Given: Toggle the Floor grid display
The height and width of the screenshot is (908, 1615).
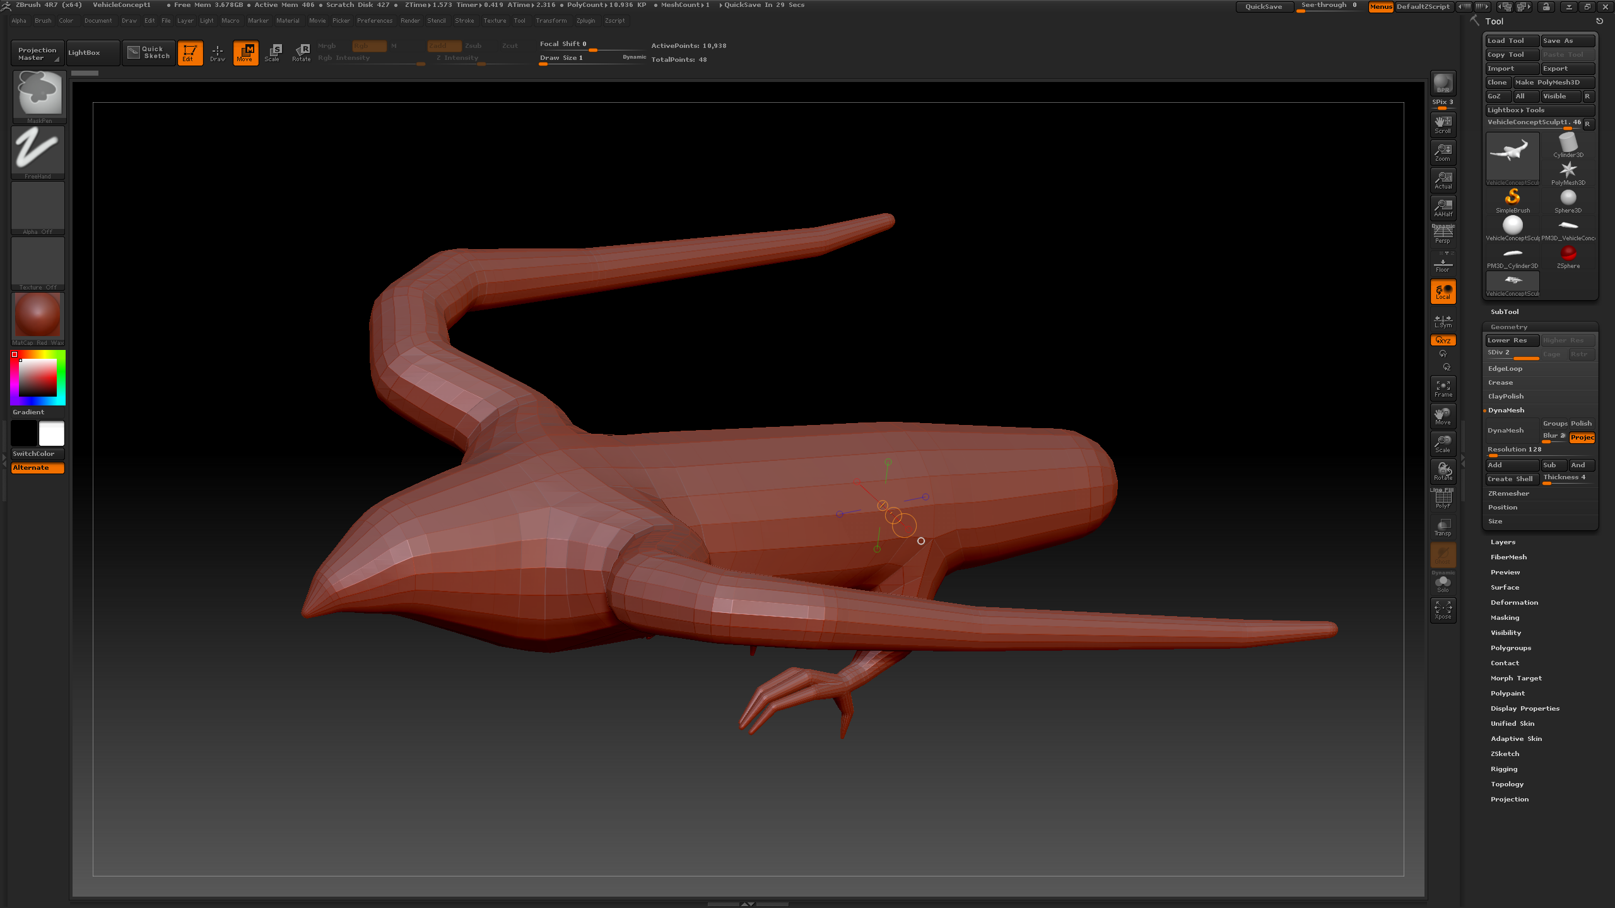Looking at the screenshot, I should (1443, 264).
